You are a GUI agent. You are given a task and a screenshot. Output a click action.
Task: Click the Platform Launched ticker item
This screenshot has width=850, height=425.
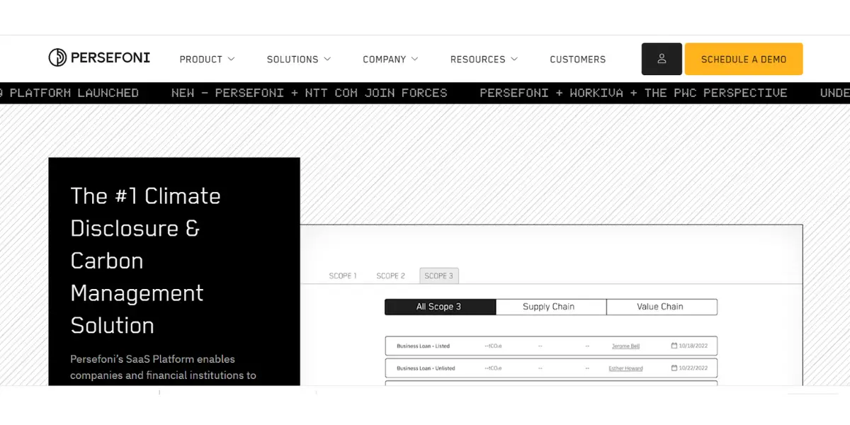click(x=69, y=93)
